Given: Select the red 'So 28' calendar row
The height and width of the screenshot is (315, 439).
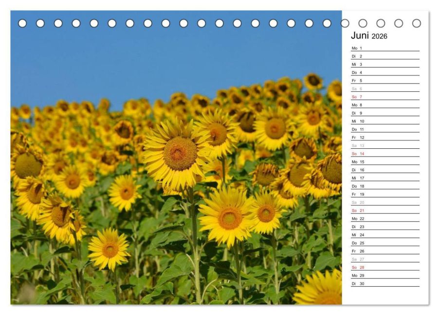Looking at the screenshot, I should point(385,267).
